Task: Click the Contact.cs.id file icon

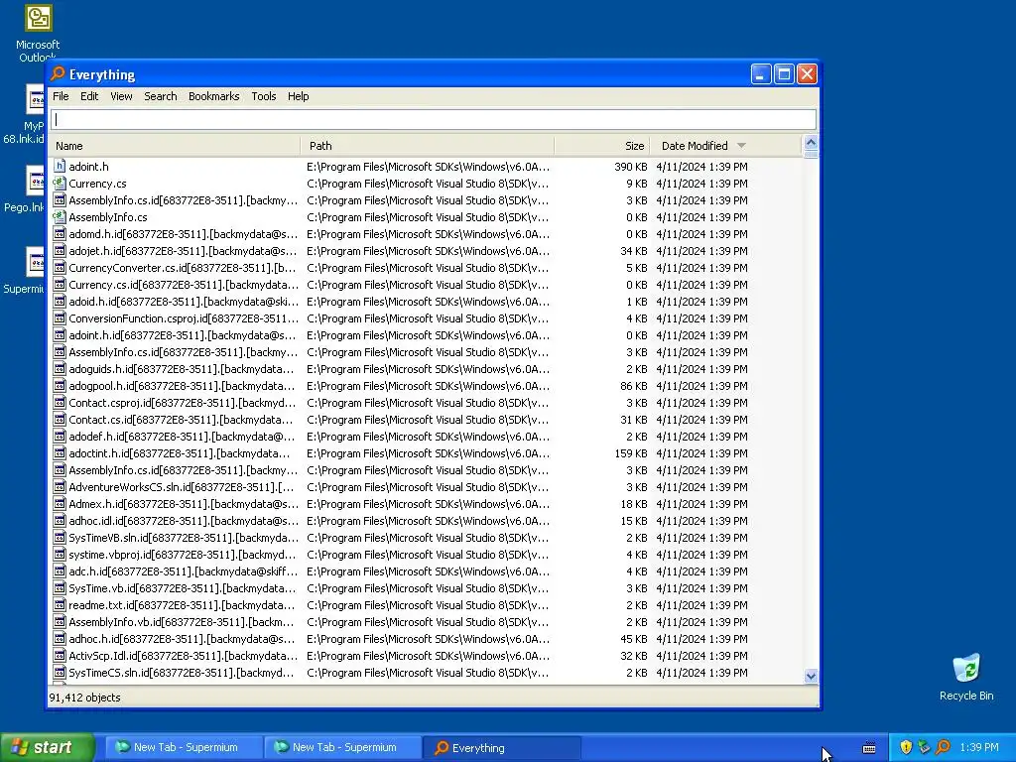Action: [x=60, y=420]
